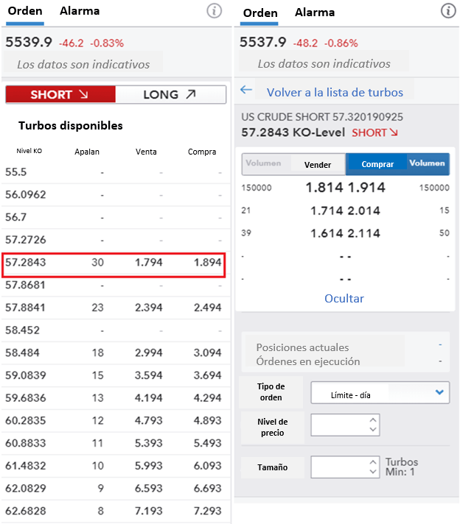
Task: Open info icon in right panel
Action: click(x=448, y=11)
